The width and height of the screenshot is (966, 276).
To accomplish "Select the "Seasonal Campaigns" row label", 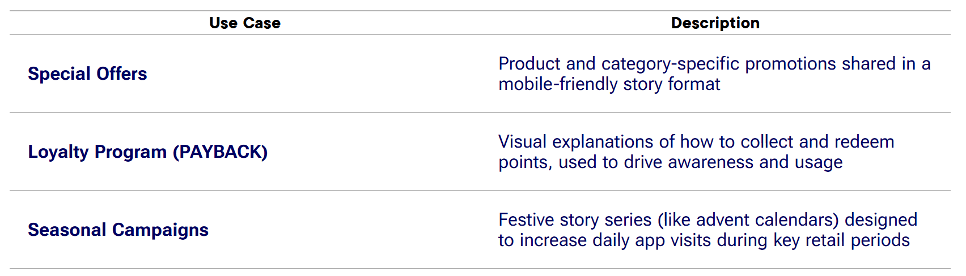I will [118, 230].
